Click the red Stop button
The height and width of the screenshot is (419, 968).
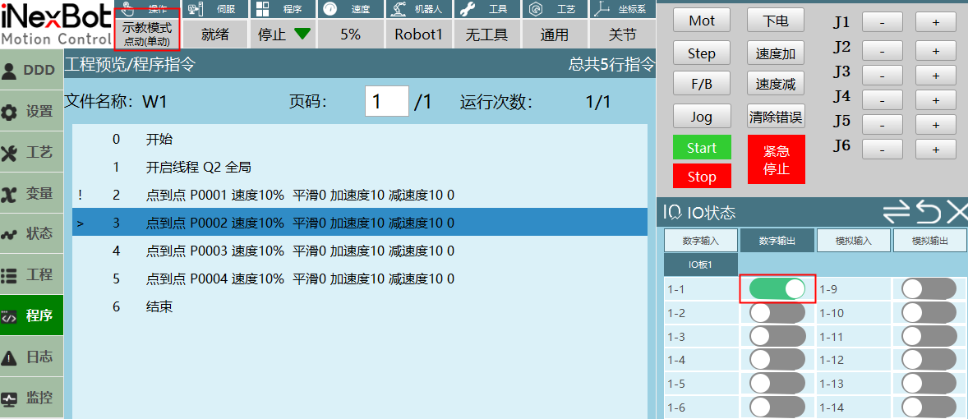click(x=702, y=176)
